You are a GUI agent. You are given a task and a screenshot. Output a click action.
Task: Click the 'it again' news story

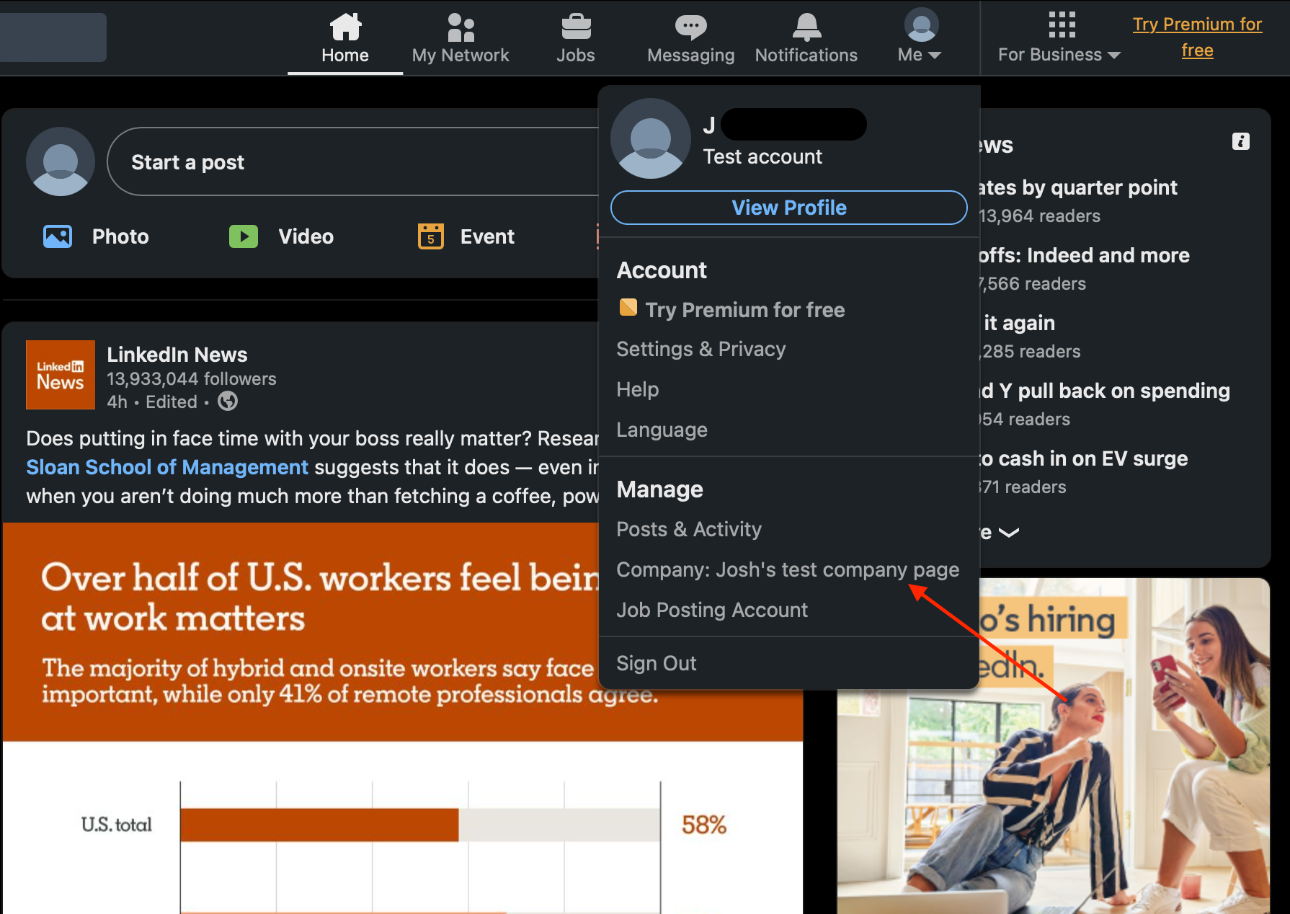coord(1019,324)
